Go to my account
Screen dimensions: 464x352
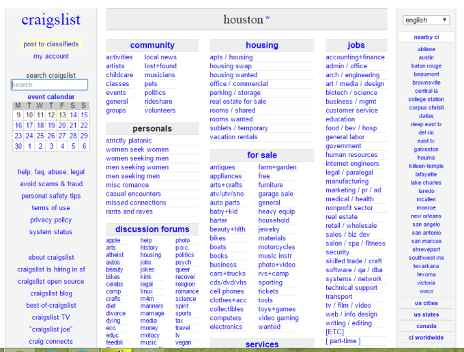point(51,56)
